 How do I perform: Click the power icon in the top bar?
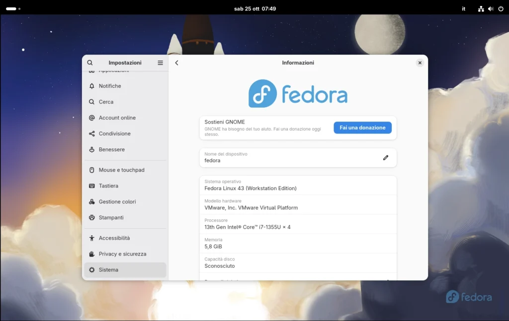coord(501,8)
